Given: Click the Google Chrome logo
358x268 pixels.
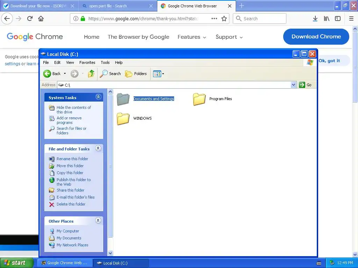Looking at the screenshot, I should point(35,37).
